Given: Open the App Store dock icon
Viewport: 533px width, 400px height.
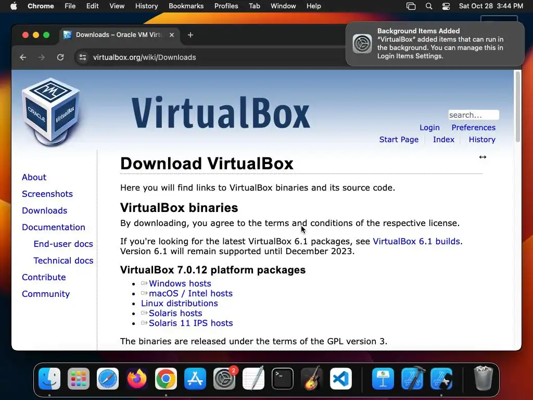Looking at the screenshot, I should 195,379.
